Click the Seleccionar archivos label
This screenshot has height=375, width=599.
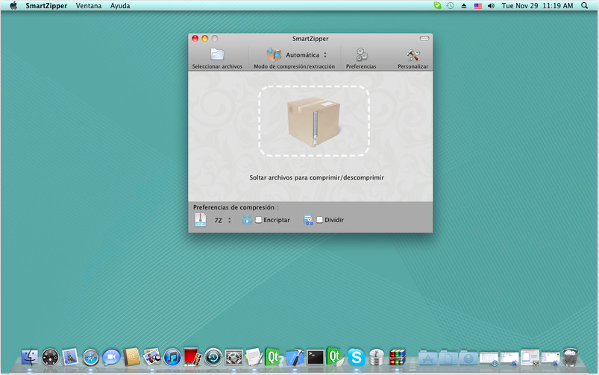point(217,66)
